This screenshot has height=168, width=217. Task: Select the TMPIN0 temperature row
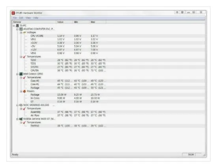coord(108,126)
